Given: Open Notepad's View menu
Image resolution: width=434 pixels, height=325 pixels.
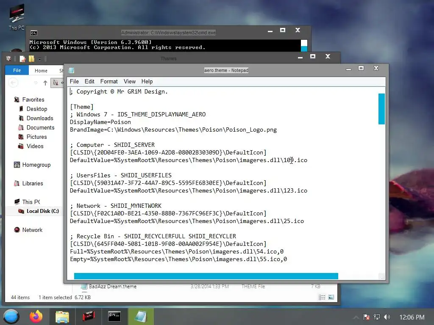Looking at the screenshot, I should [130, 82].
